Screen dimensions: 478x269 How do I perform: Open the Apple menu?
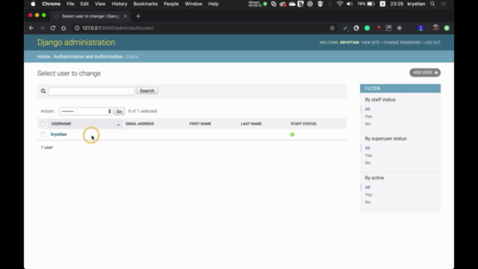(33, 4)
